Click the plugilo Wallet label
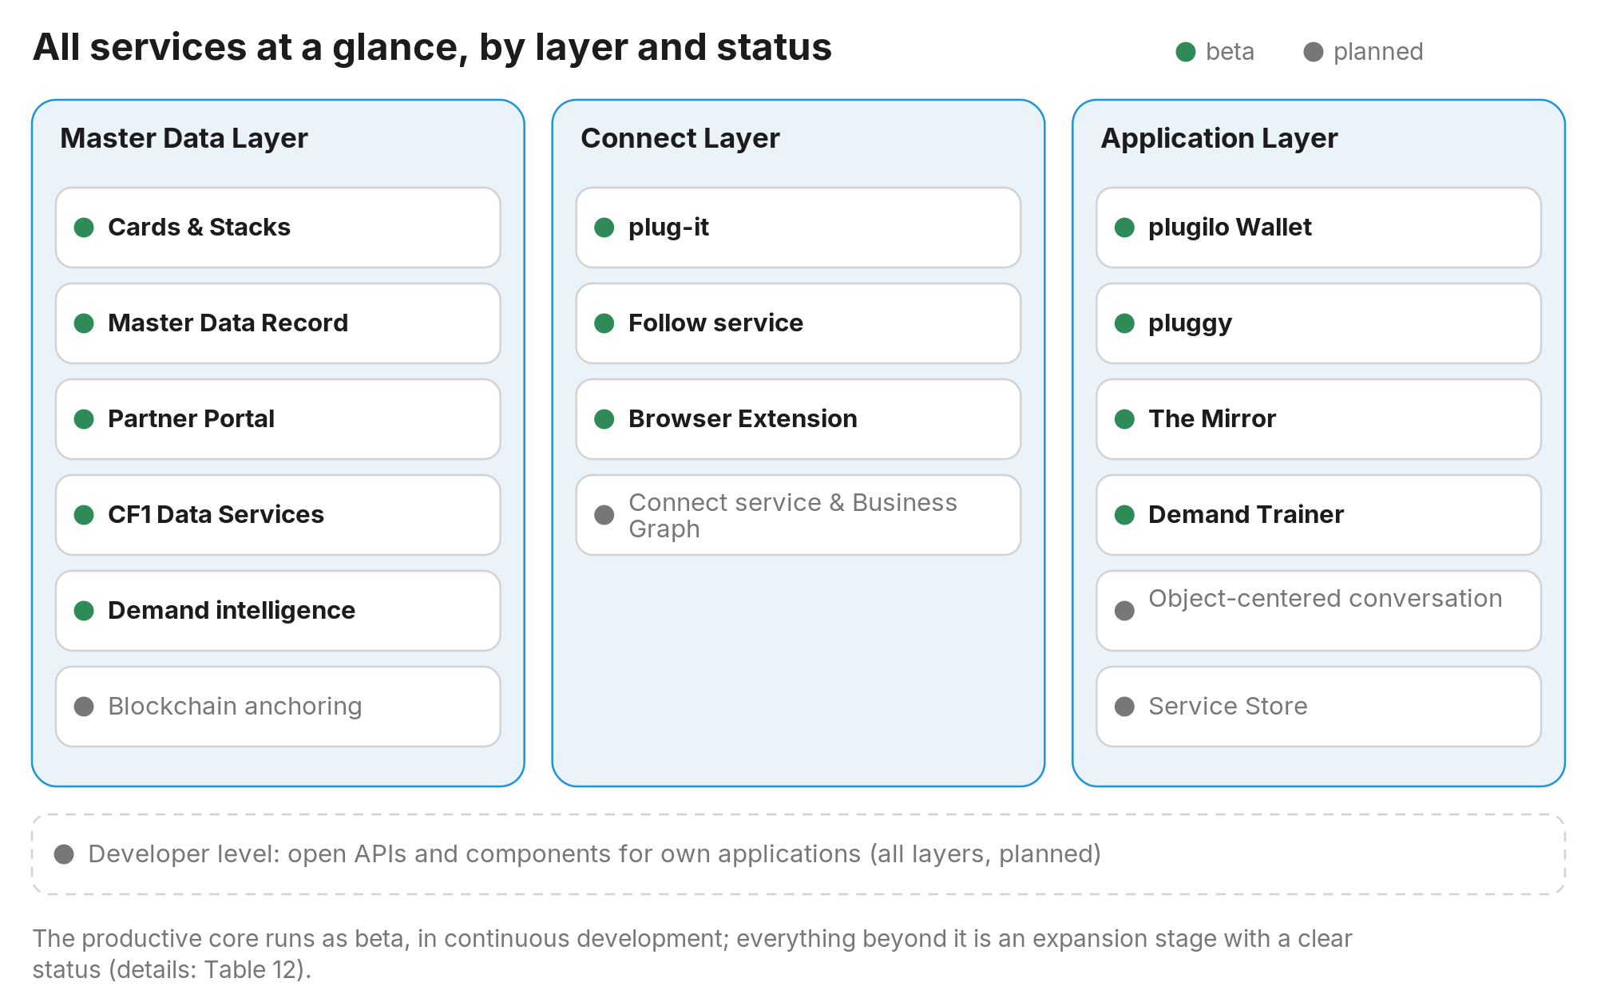The width and height of the screenshot is (1597, 998). click(1230, 228)
